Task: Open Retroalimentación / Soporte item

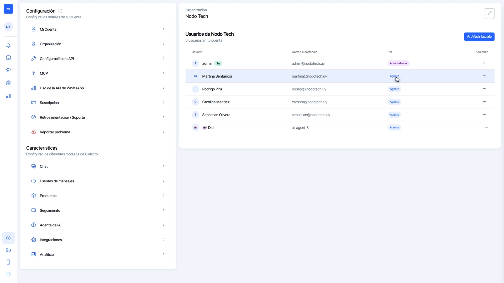Action: pyautogui.click(x=98, y=117)
